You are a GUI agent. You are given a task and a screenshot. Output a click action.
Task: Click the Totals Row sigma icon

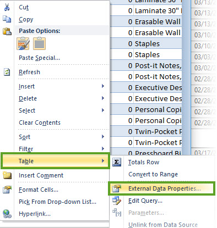(x=117, y=162)
